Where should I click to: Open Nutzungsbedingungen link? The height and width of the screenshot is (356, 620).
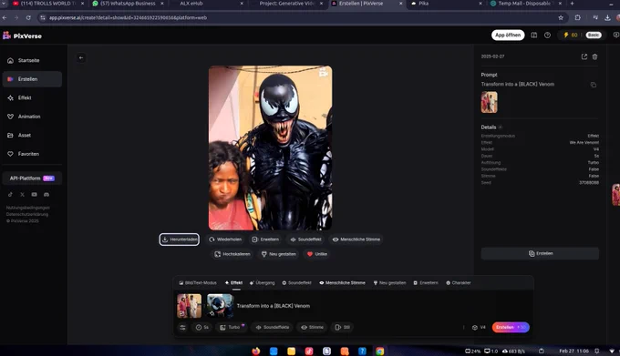(27, 208)
